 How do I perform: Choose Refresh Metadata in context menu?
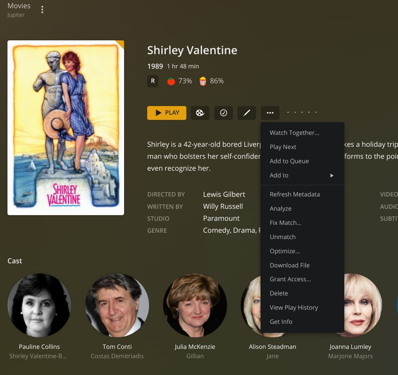[295, 194]
